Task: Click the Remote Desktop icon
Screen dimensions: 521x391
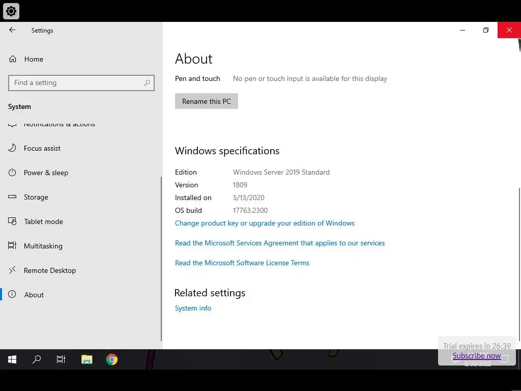Action: 12,270
